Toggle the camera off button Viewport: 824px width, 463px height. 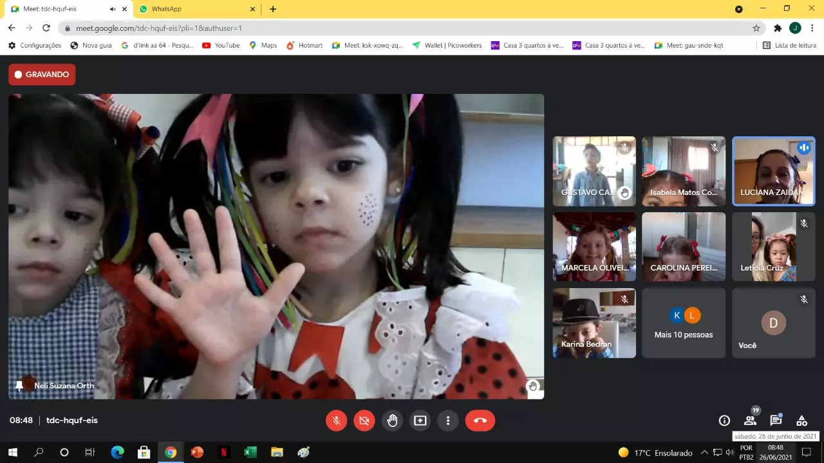(x=364, y=421)
